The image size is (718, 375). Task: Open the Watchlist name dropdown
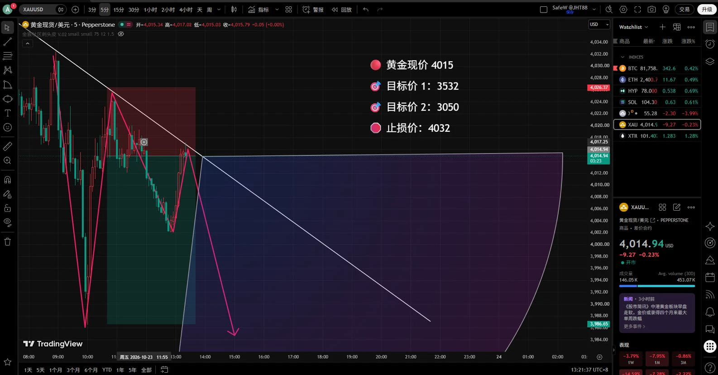tap(634, 27)
